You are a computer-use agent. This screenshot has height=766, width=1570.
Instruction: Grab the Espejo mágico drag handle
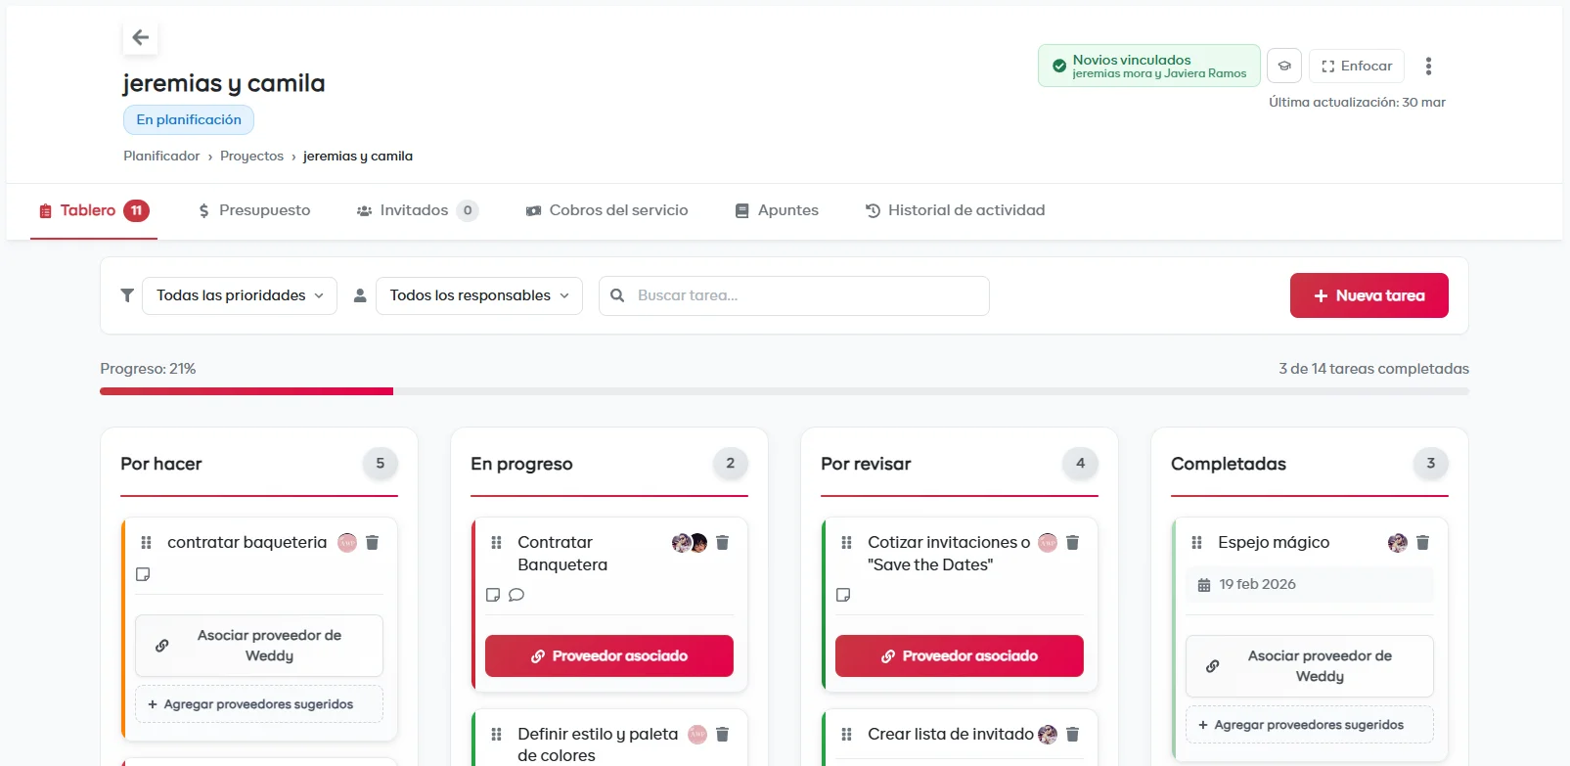tap(1196, 543)
